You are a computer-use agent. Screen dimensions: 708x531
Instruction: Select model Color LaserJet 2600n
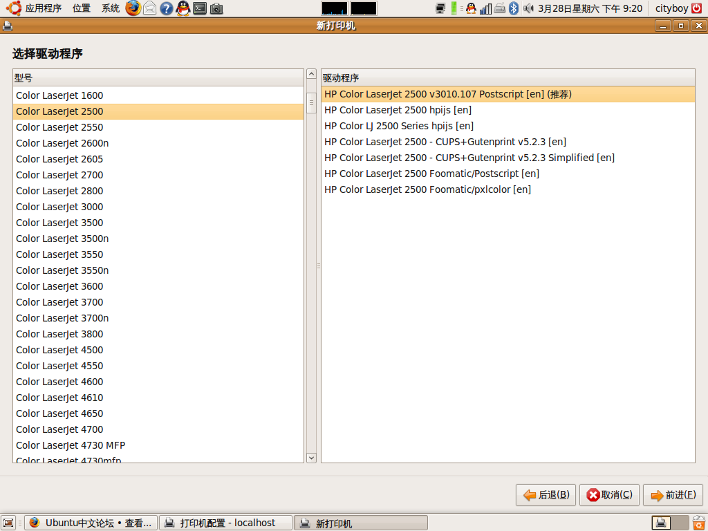click(x=158, y=143)
